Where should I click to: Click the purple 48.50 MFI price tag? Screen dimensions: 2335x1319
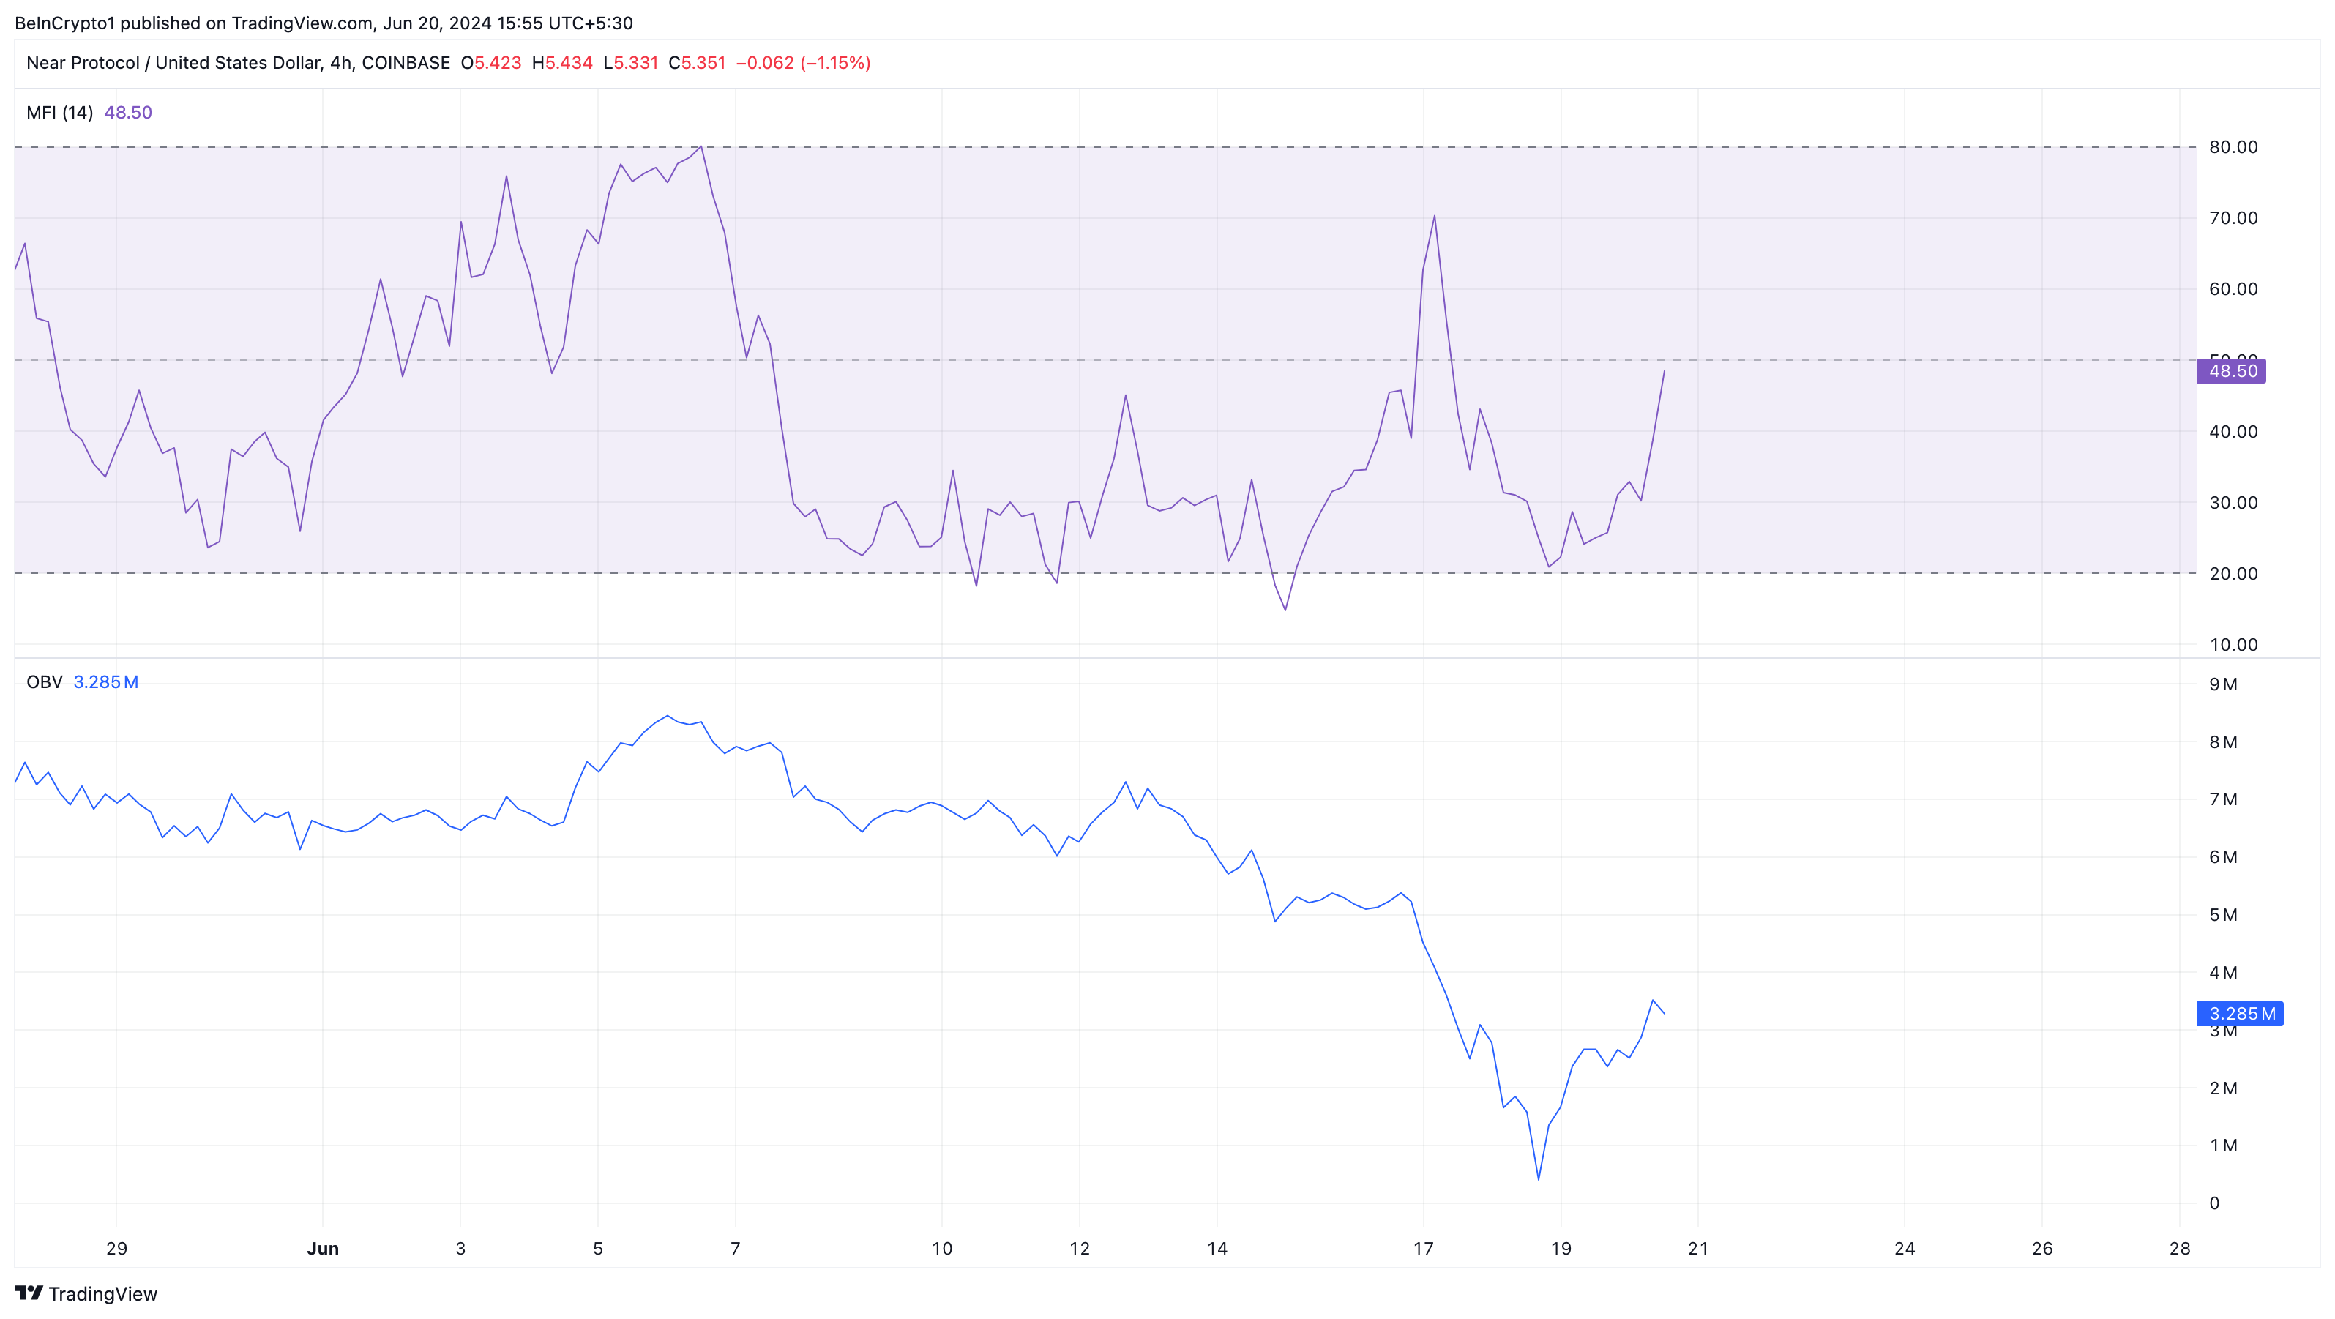2231,371
